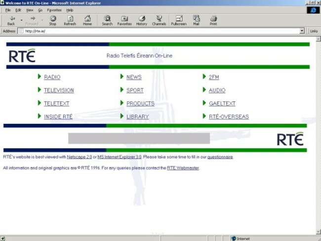Open the RADIO link

52,77
